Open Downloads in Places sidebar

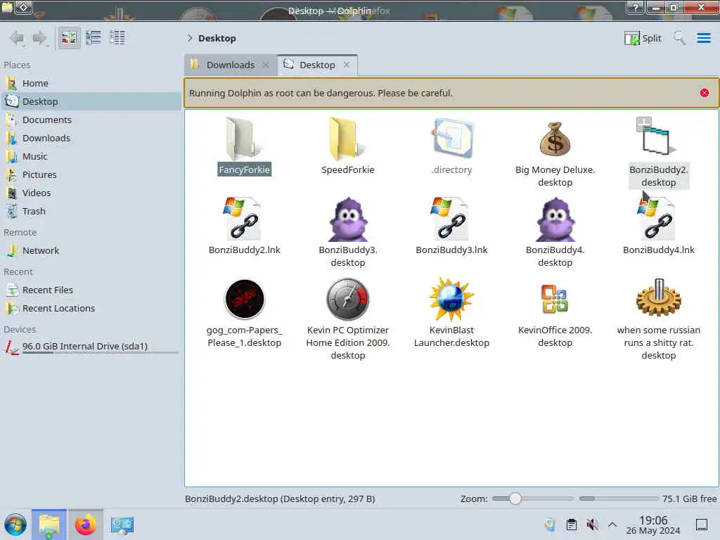click(91, 139)
